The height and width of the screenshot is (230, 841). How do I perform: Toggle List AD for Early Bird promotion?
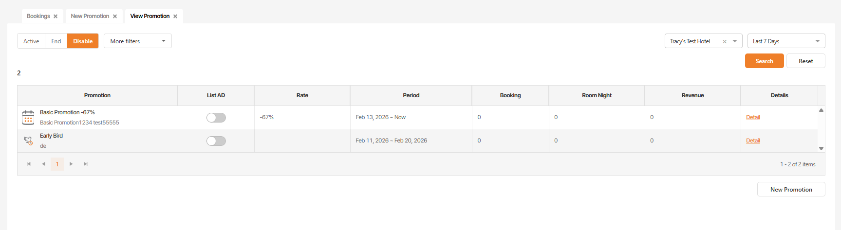tap(216, 141)
